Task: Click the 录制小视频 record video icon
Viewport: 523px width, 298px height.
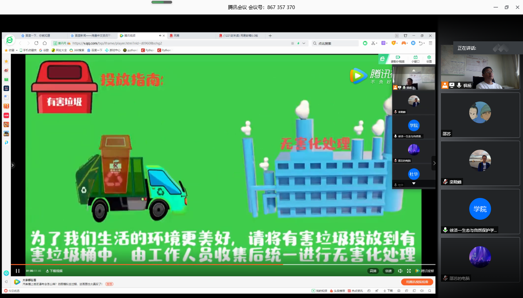Action: point(397,59)
